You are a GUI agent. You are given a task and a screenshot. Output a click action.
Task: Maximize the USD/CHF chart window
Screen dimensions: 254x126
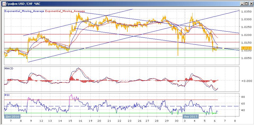(246, 3)
